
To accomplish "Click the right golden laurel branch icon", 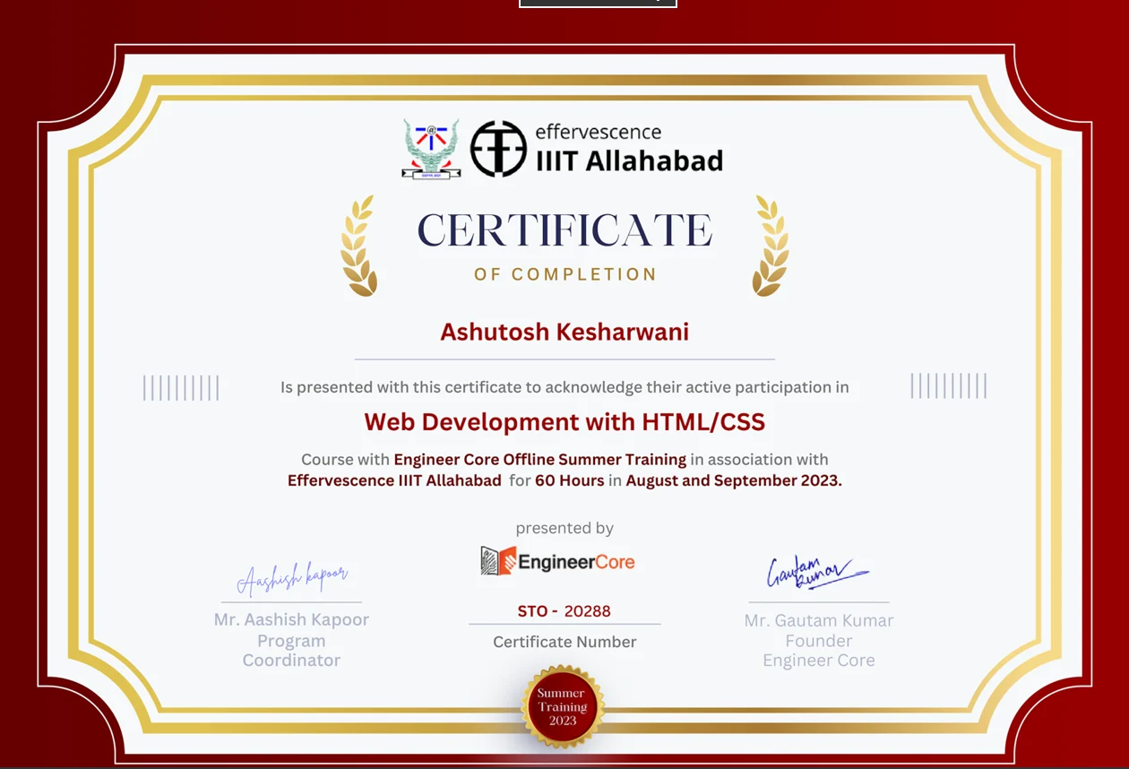I will coord(769,244).
